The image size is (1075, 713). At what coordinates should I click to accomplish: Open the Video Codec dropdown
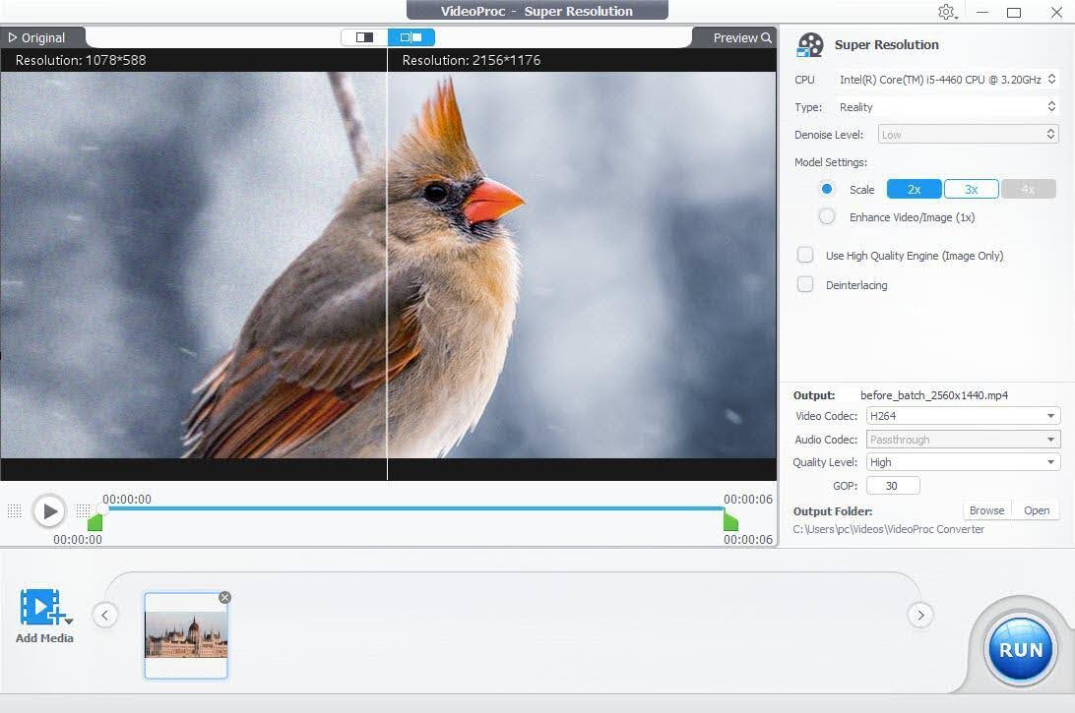pos(963,416)
